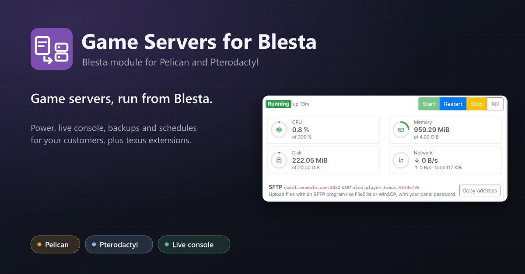
Task: Click the Start power button
Action: tap(429, 104)
